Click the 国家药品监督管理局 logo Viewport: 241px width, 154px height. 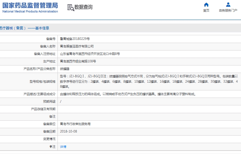click(x=30, y=6)
